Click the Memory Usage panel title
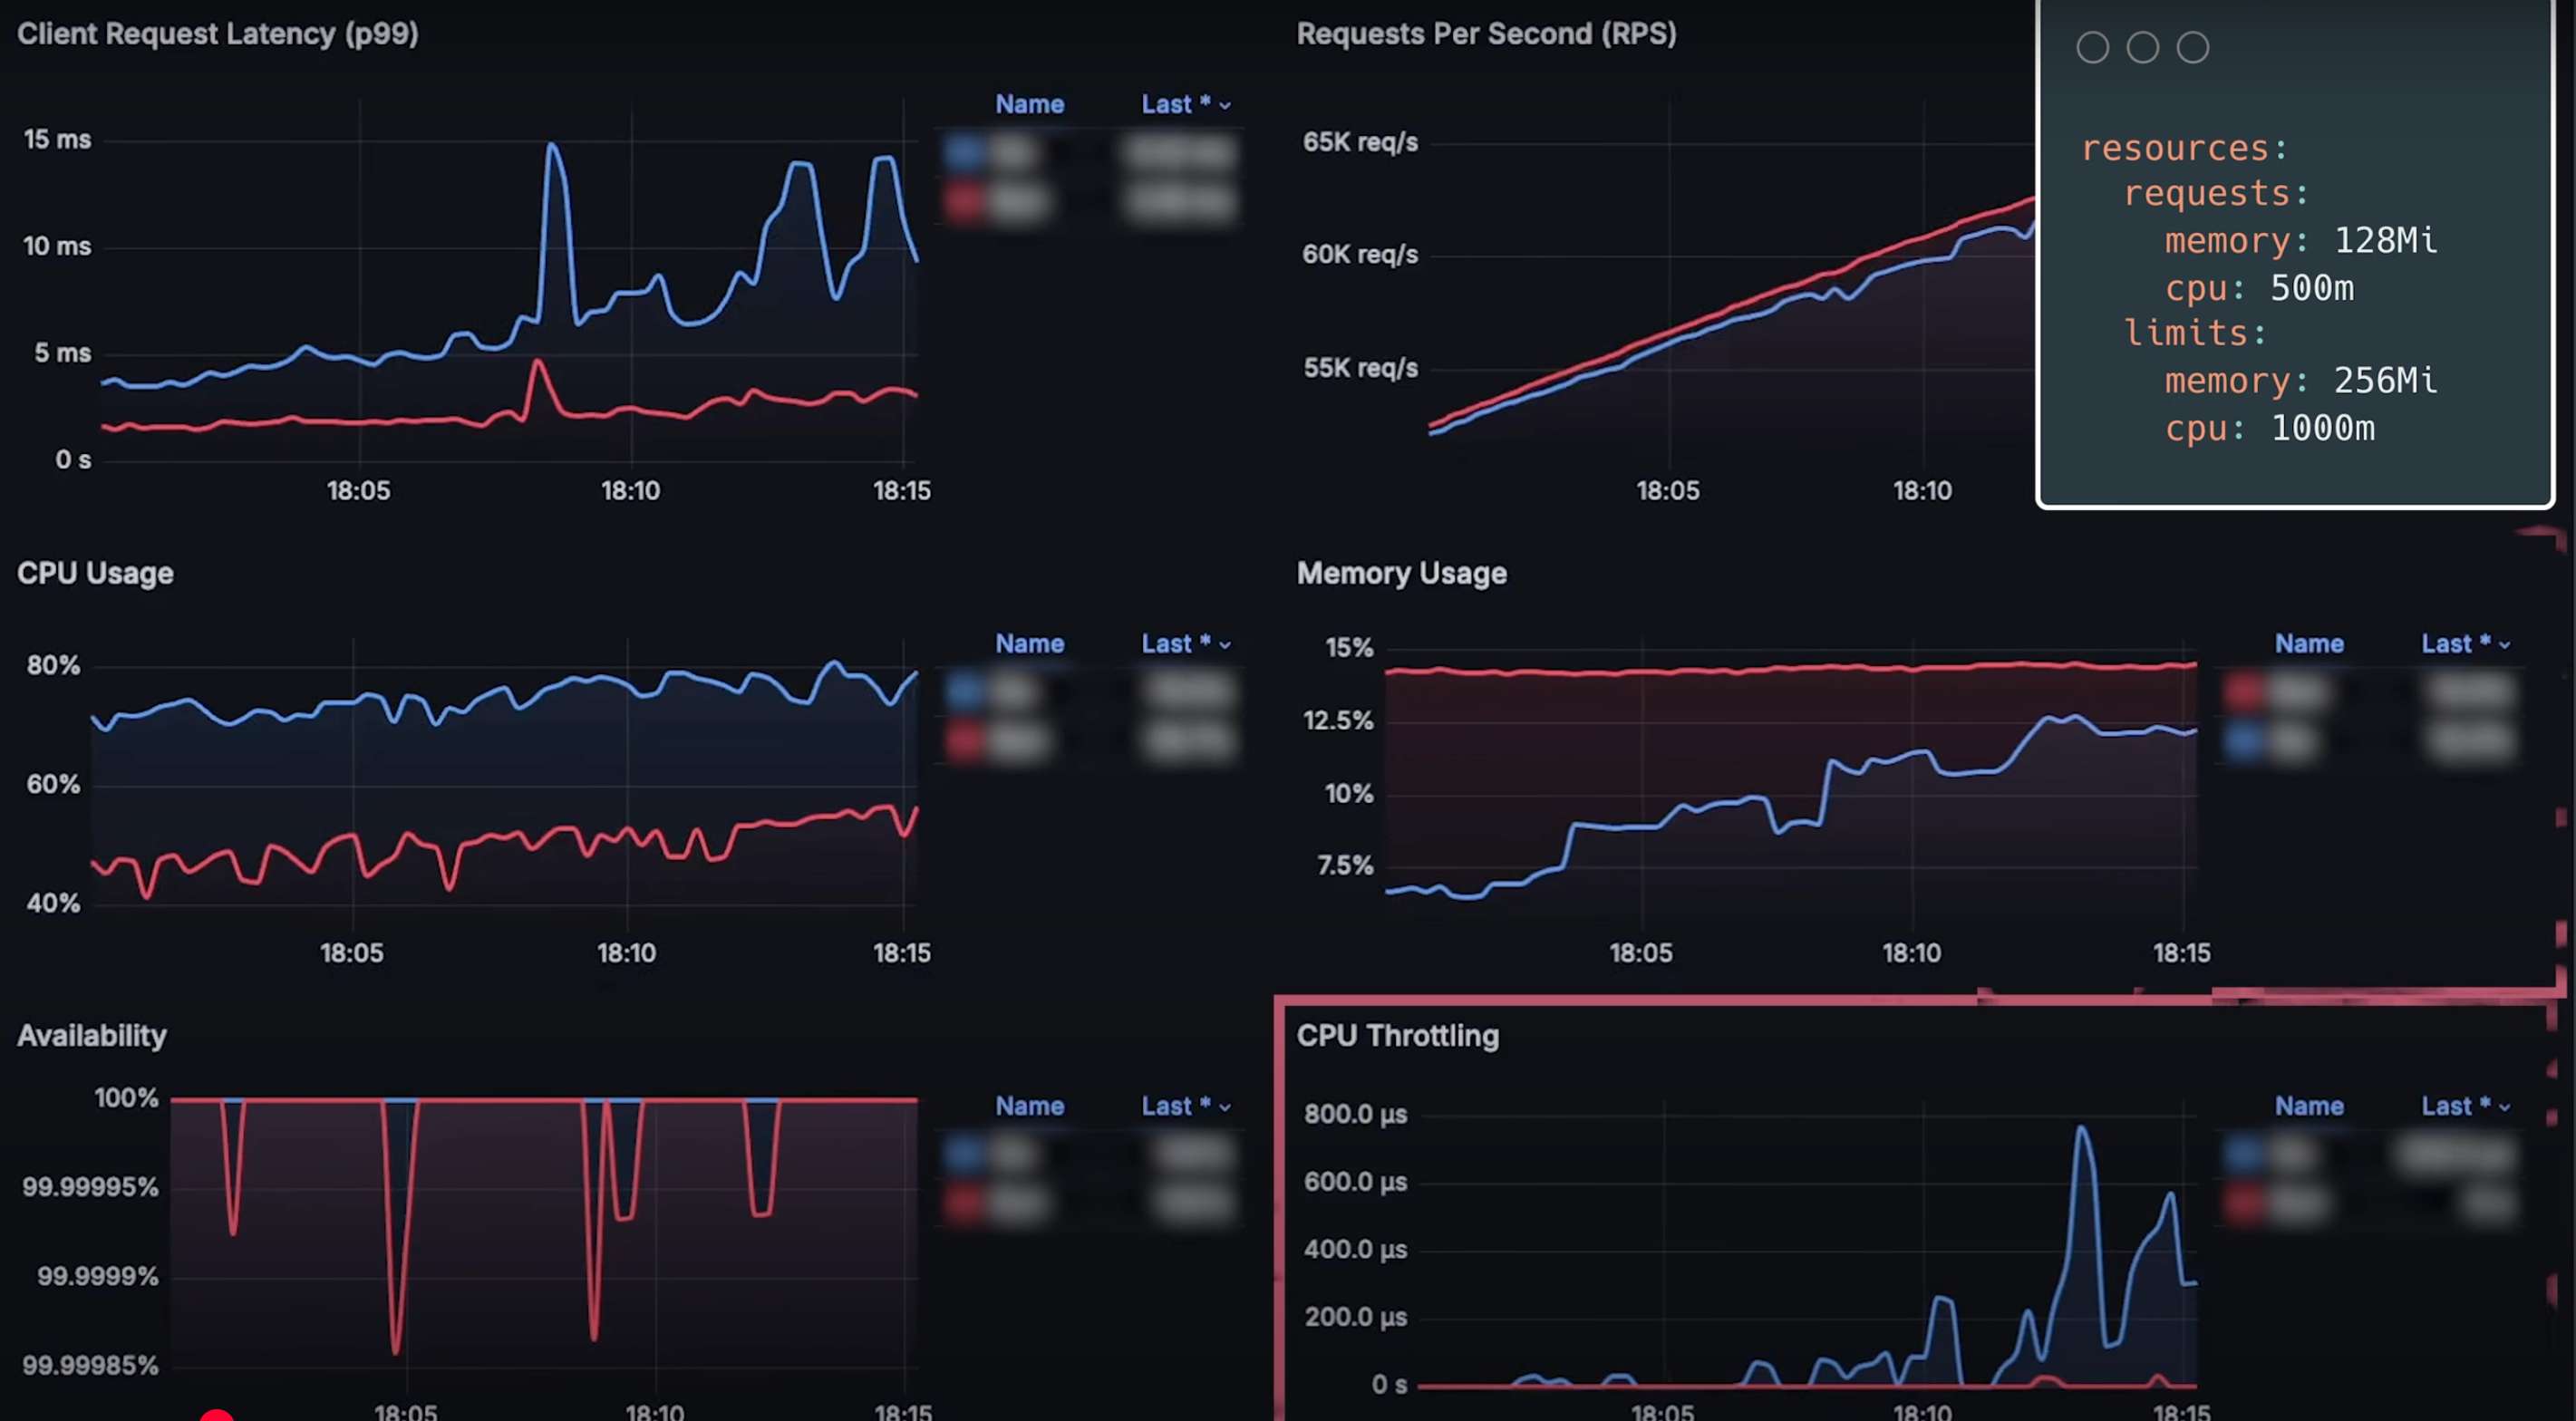 click(x=1400, y=573)
